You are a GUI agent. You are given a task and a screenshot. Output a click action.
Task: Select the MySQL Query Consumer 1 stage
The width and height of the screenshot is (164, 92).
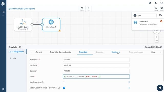tap(23, 25)
